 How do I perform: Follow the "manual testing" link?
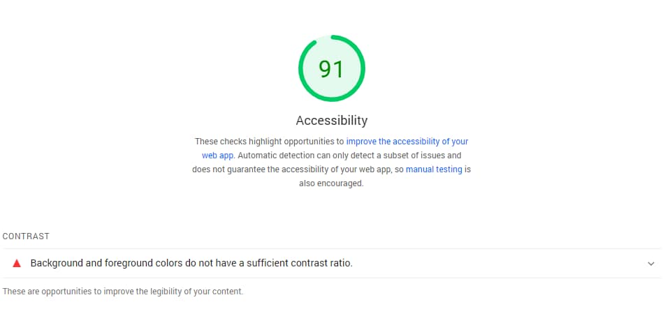coord(434,169)
